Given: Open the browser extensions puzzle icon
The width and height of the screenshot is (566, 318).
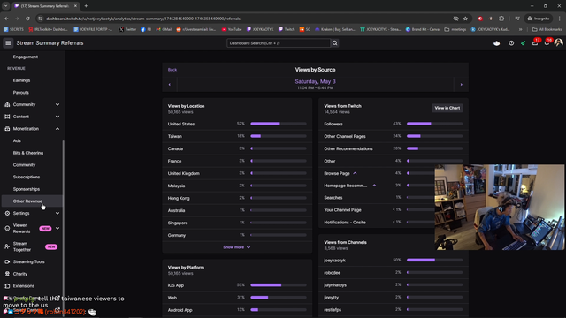Looking at the screenshot, I should tap(501, 19).
